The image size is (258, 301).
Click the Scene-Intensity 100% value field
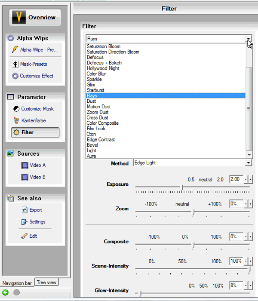pos(236,261)
